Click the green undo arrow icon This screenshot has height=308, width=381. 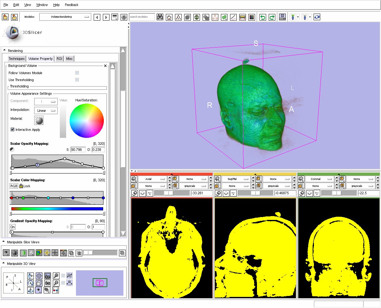pyautogui.click(x=263, y=17)
